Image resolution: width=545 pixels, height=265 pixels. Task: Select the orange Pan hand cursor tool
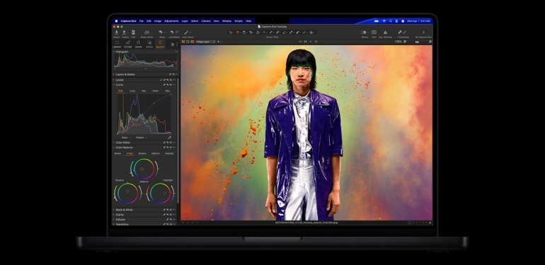click(x=238, y=33)
